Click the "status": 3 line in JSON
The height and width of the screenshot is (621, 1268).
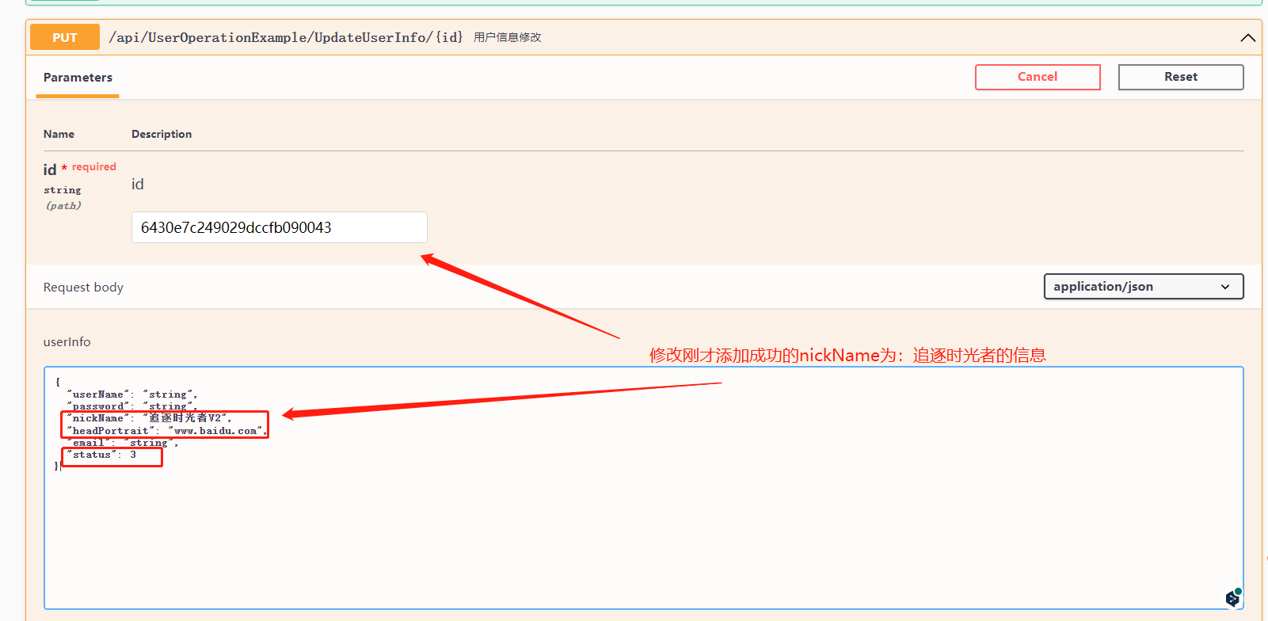[102, 455]
